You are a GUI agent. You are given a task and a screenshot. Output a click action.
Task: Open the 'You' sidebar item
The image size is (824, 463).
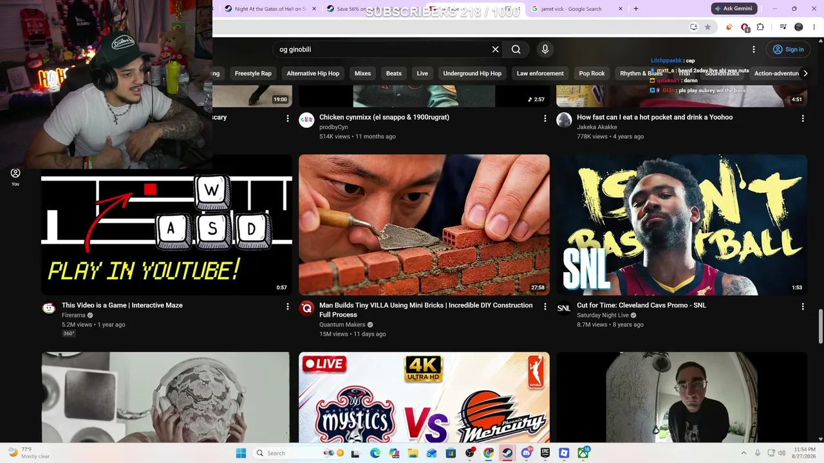coord(15,177)
